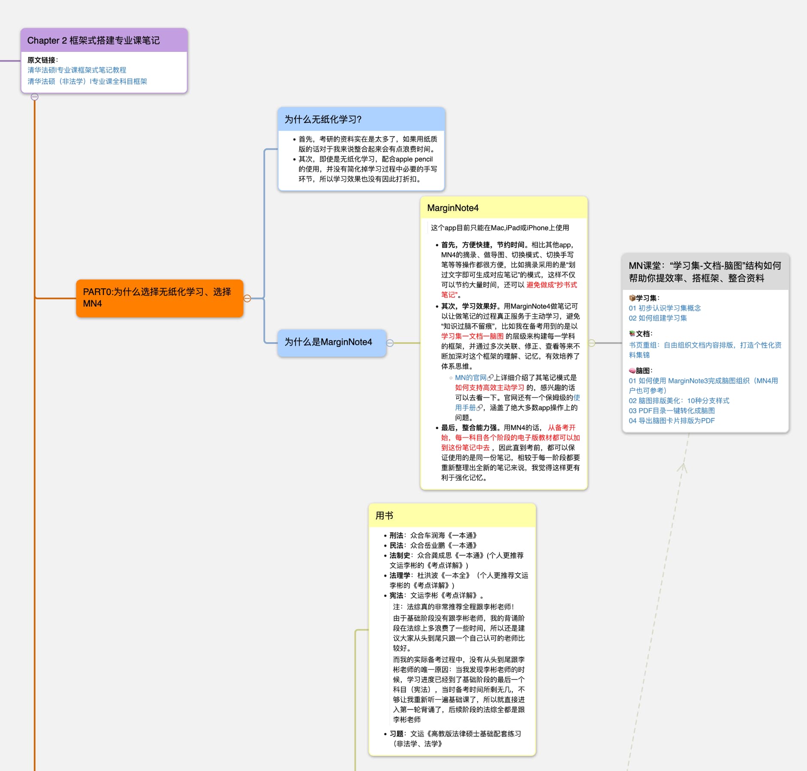Collapse the 为什么是MarginNote4 node branch
Image resolution: width=807 pixels, height=771 pixels.
coord(390,343)
